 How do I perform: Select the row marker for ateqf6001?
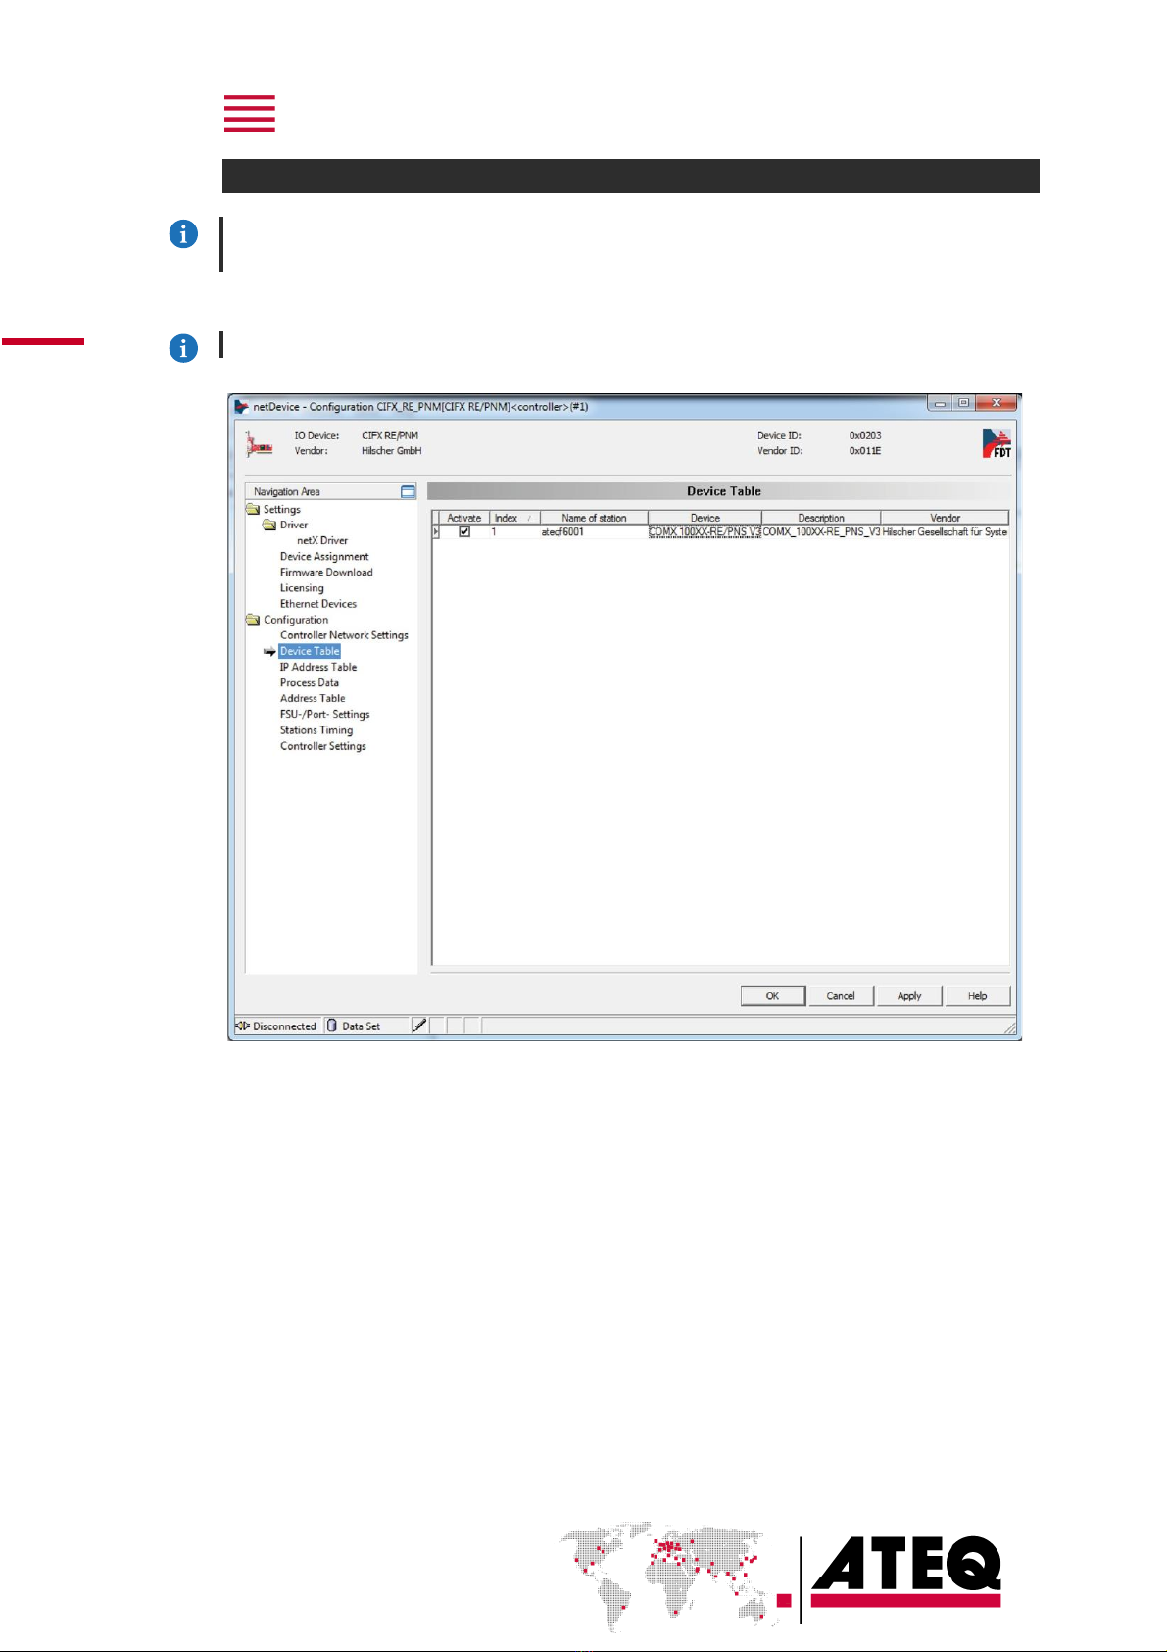(x=436, y=531)
